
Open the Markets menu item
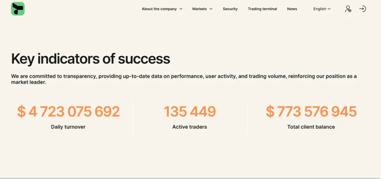pos(199,9)
